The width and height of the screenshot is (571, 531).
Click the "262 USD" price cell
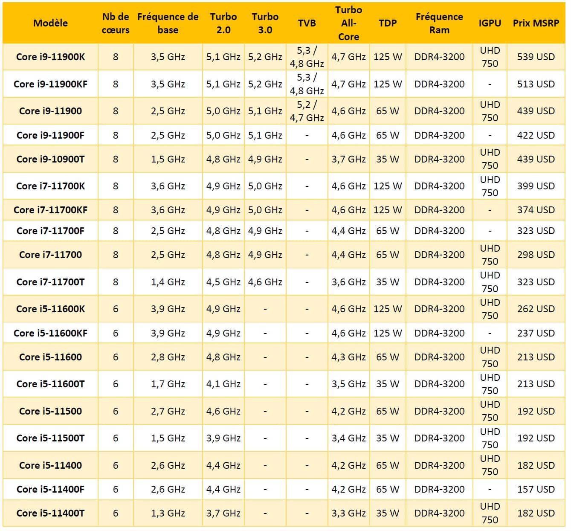click(x=536, y=309)
